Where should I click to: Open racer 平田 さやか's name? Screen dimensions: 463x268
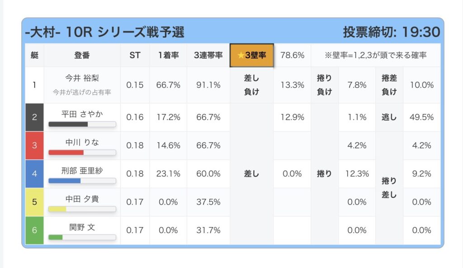(x=82, y=114)
